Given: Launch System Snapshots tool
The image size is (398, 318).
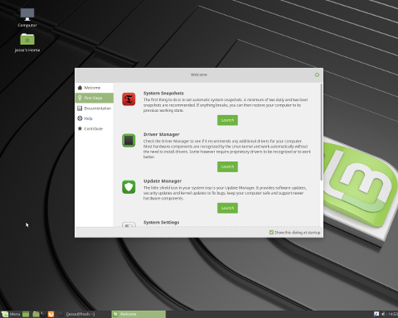Looking at the screenshot, I should point(227,120).
